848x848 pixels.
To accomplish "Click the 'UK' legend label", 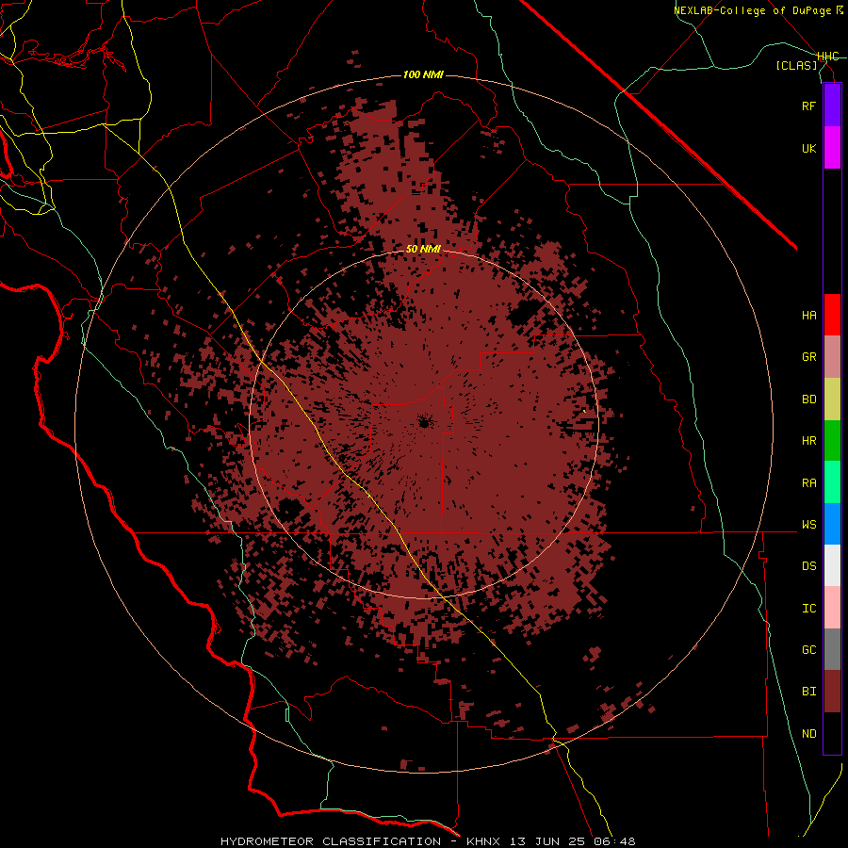I will tap(809, 148).
